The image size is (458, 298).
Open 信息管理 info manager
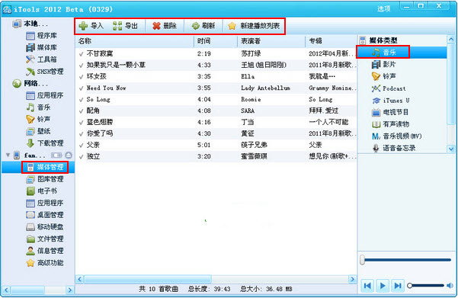point(45,251)
